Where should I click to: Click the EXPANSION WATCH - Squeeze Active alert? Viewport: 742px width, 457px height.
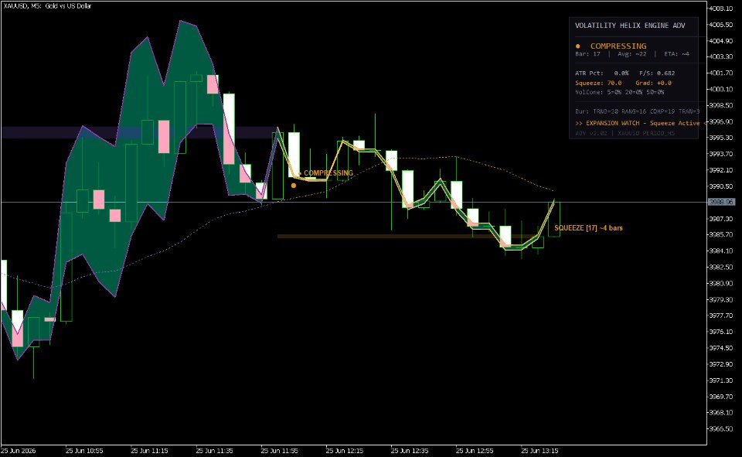[x=641, y=123]
